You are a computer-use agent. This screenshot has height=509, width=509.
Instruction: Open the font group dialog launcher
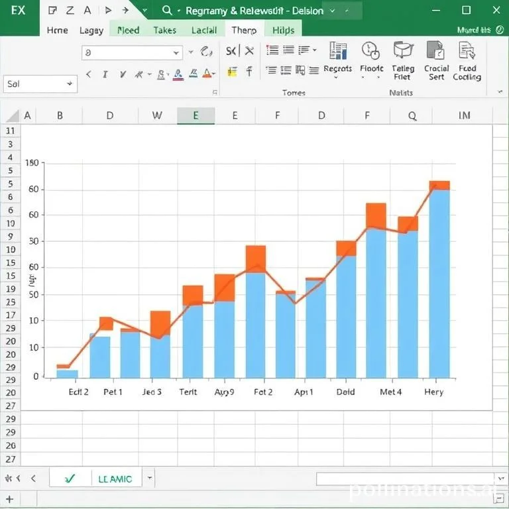click(215, 93)
